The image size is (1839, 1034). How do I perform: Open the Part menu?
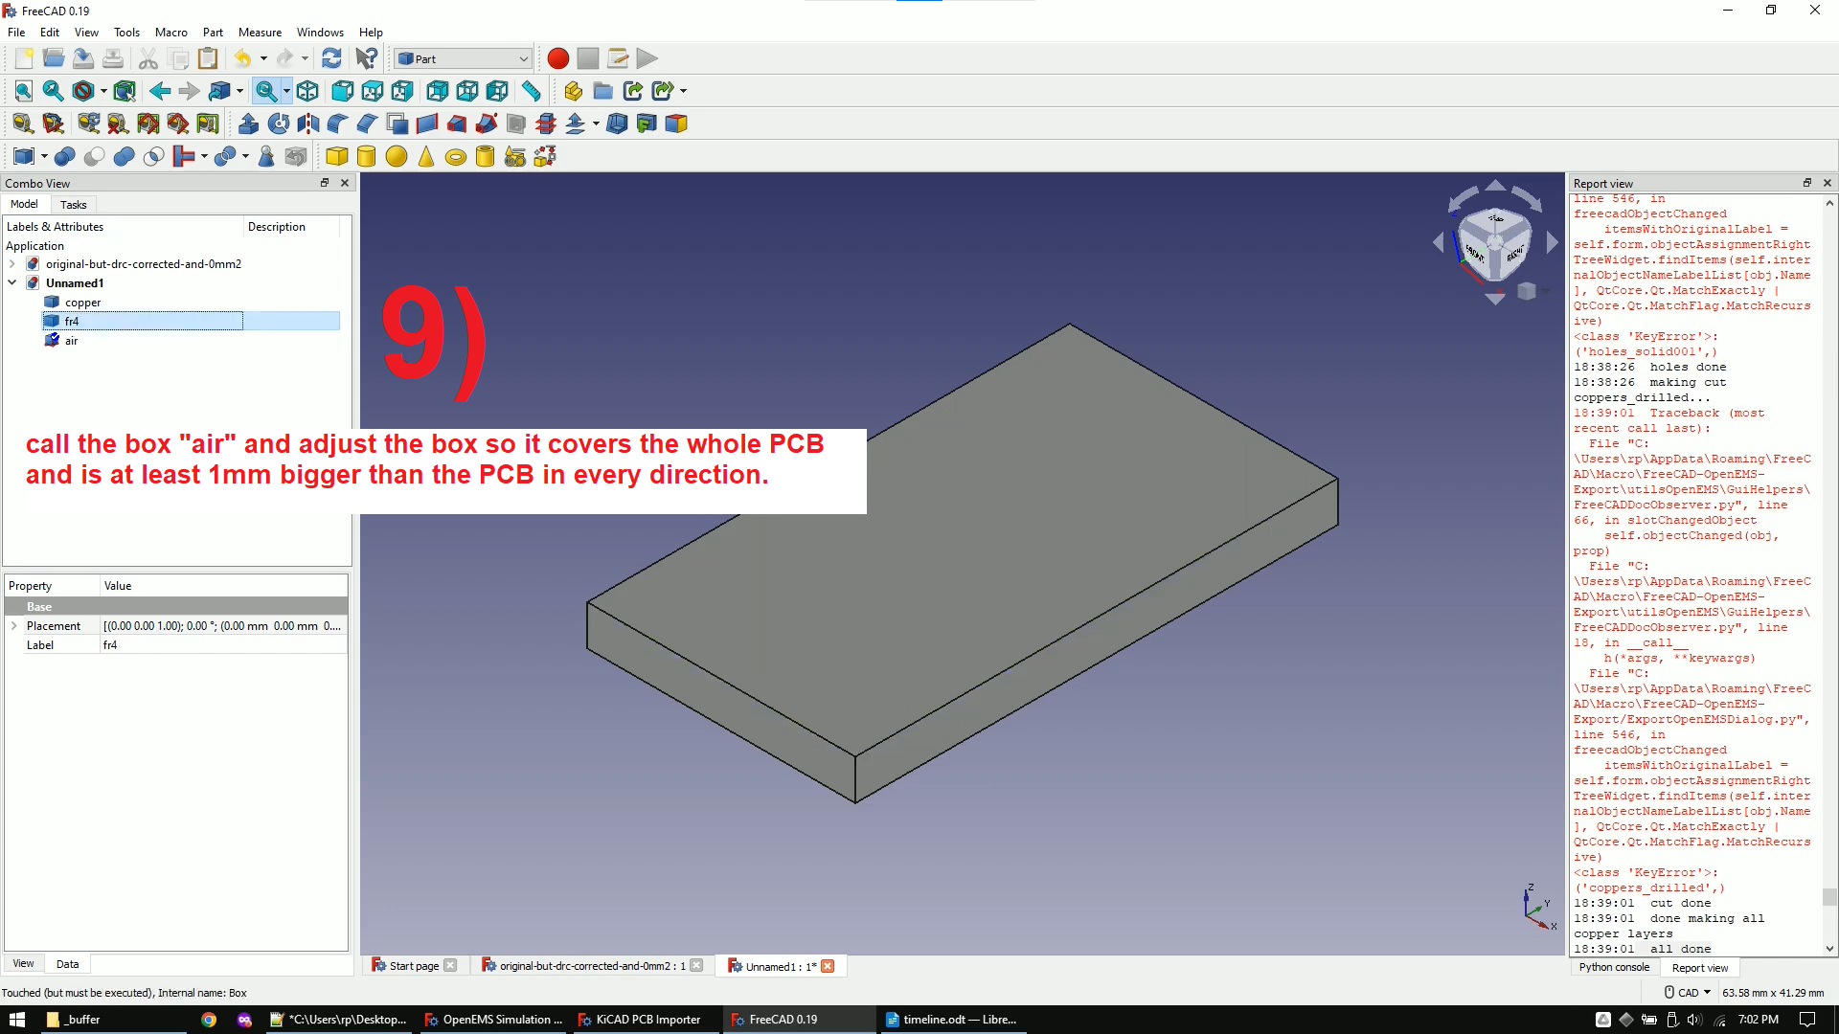(213, 32)
